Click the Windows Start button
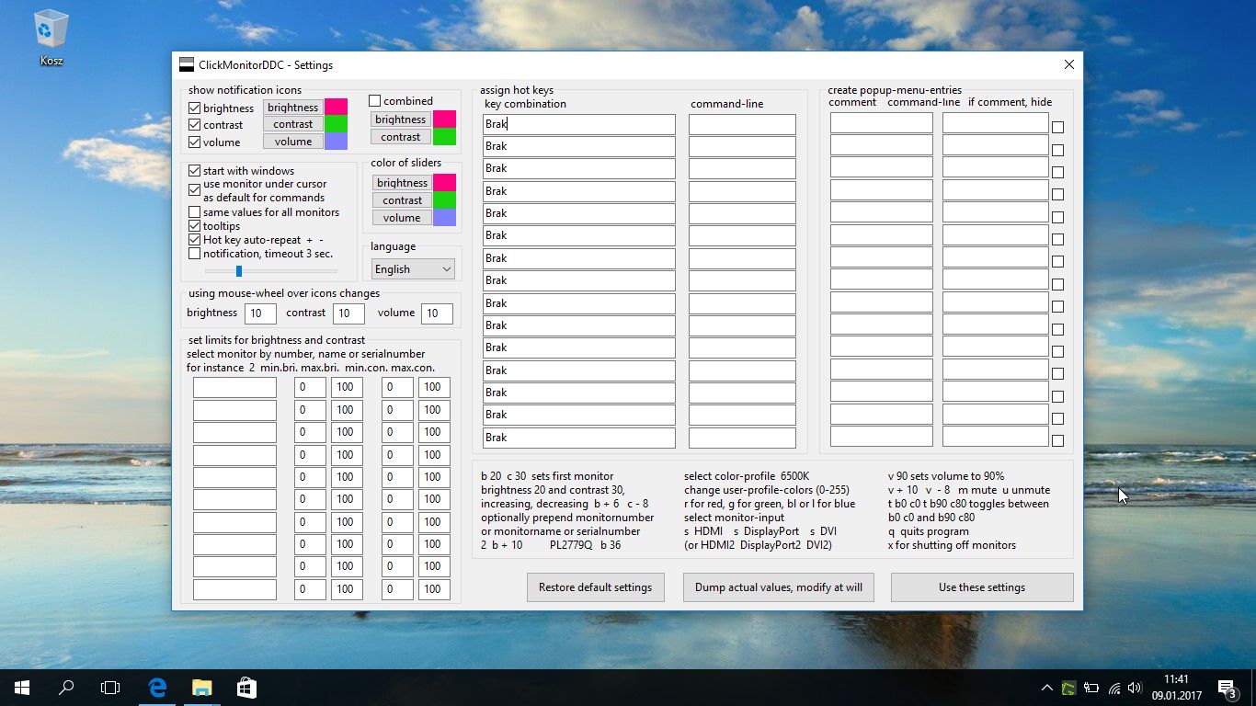This screenshot has width=1256, height=706. [x=21, y=688]
